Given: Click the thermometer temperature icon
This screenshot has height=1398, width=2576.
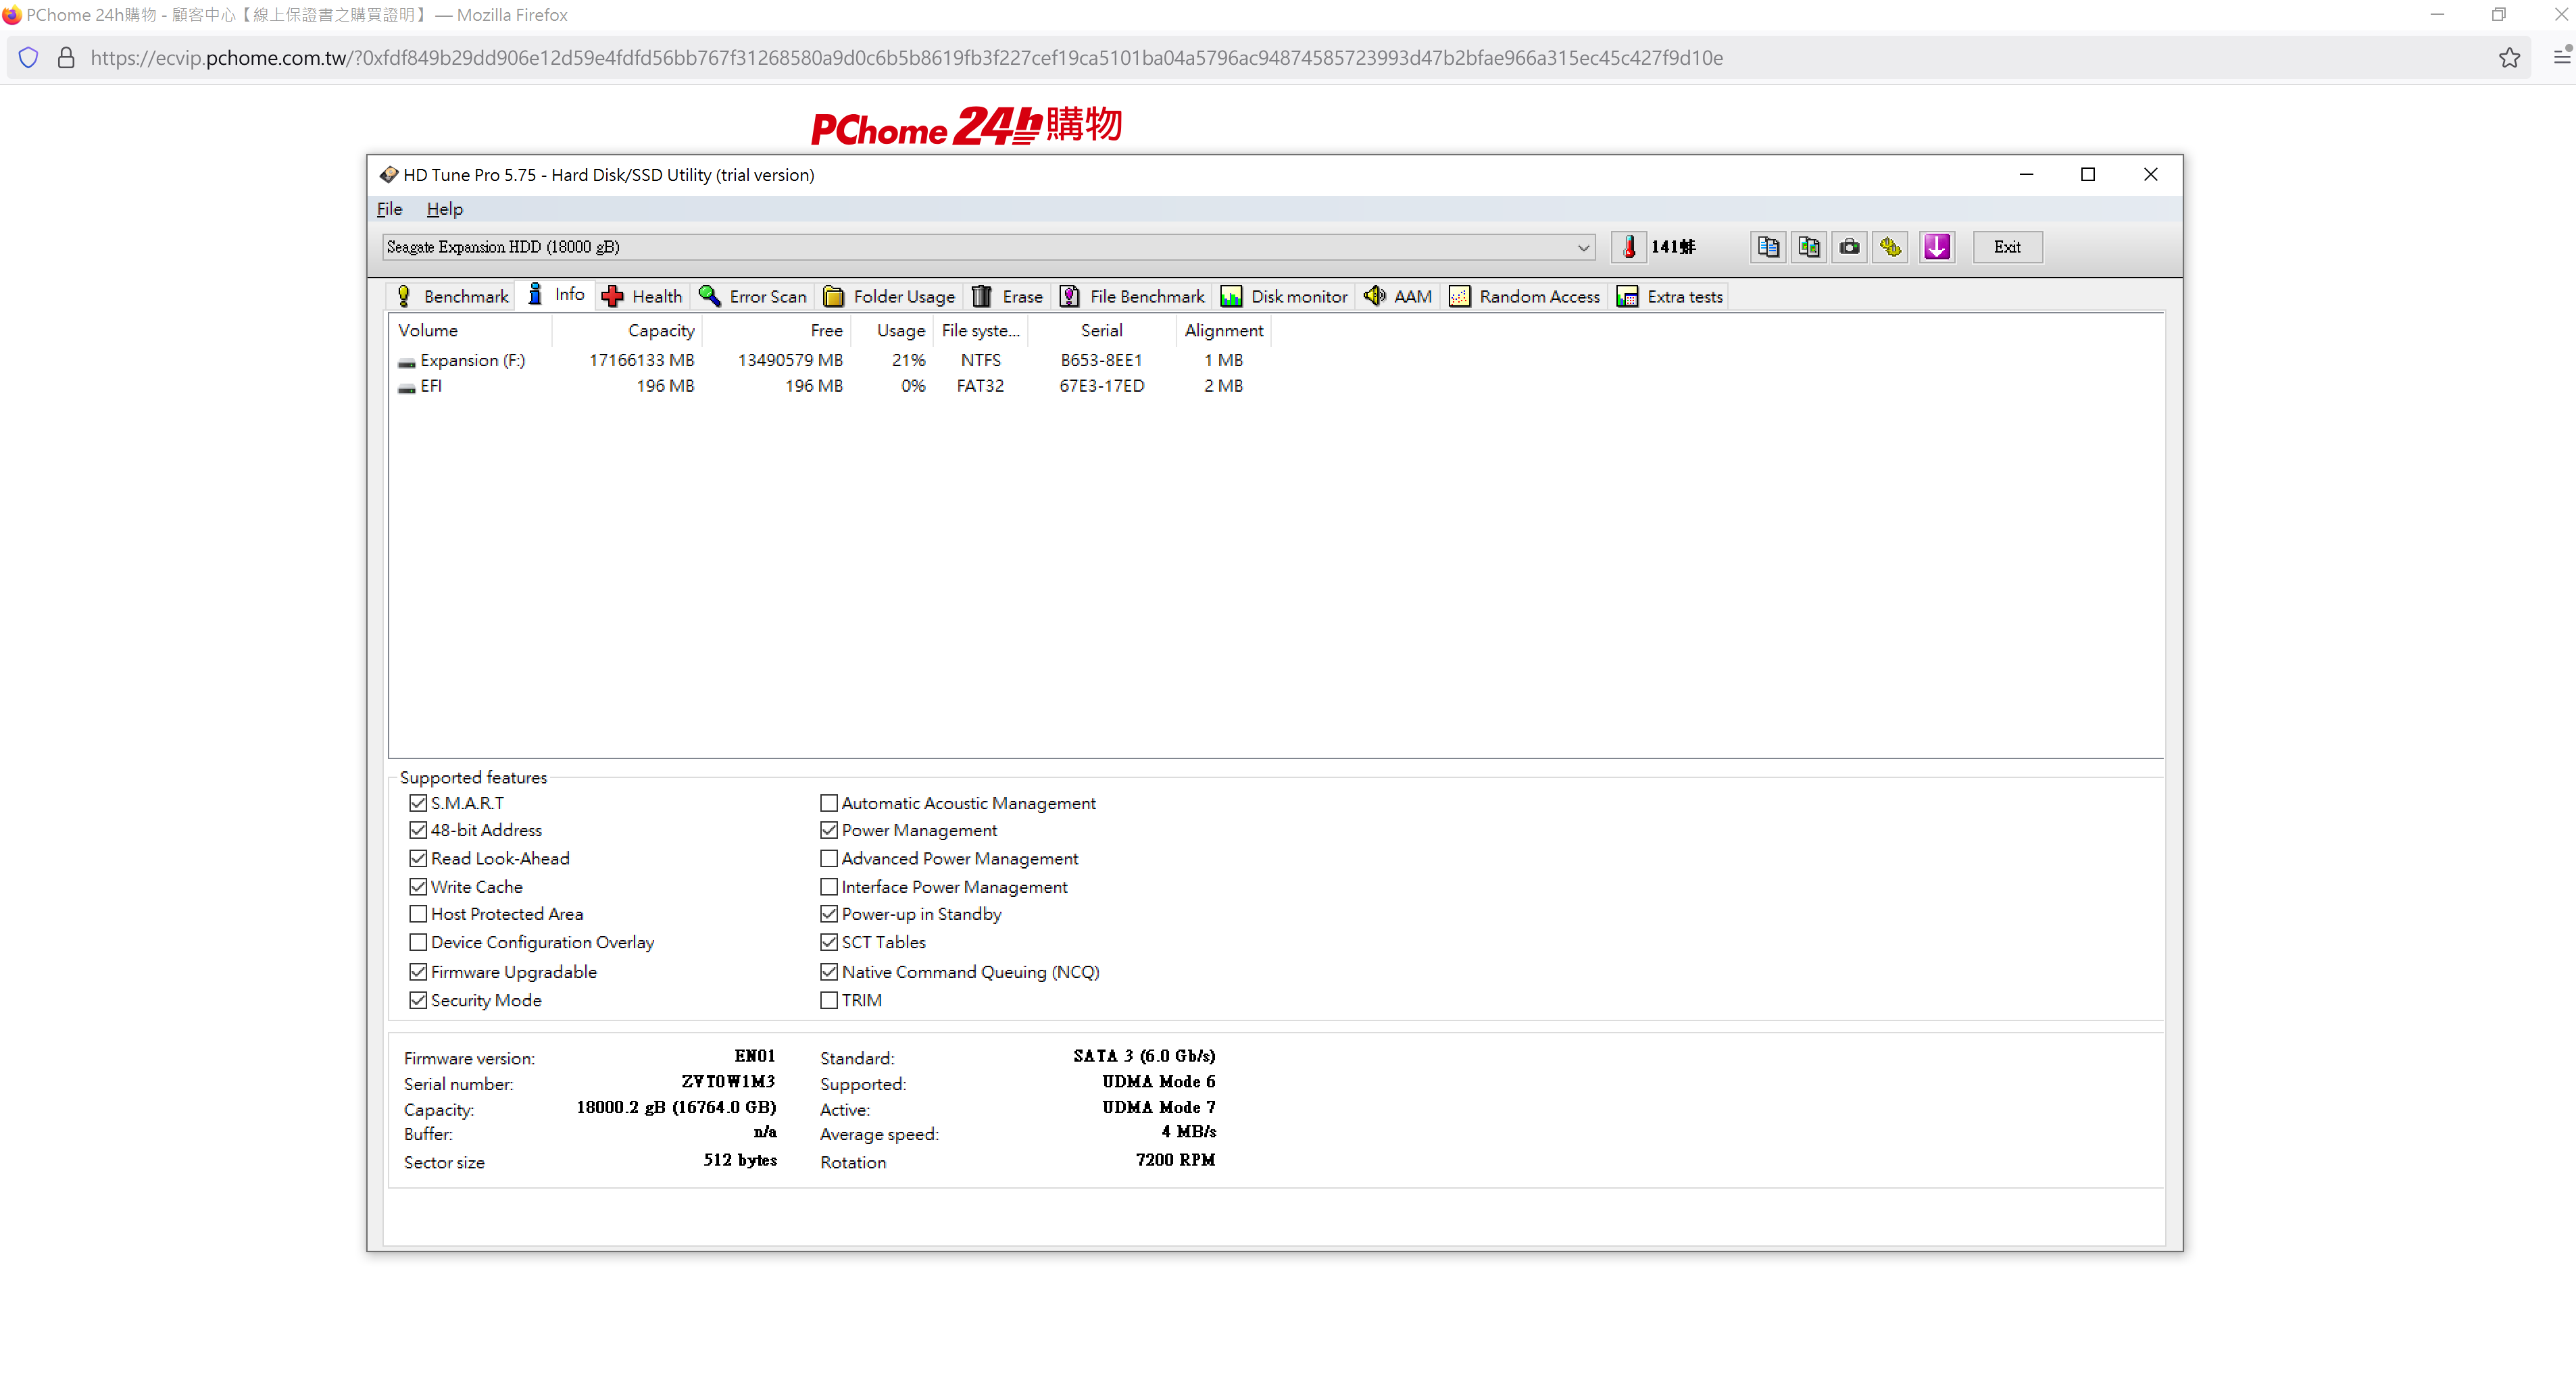Looking at the screenshot, I should tap(1629, 247).
